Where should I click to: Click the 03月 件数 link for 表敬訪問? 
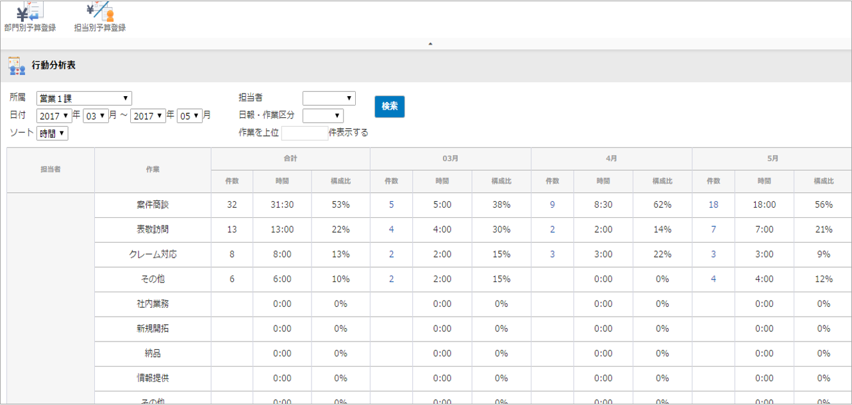pyautogui.click(x=391, y=229)
